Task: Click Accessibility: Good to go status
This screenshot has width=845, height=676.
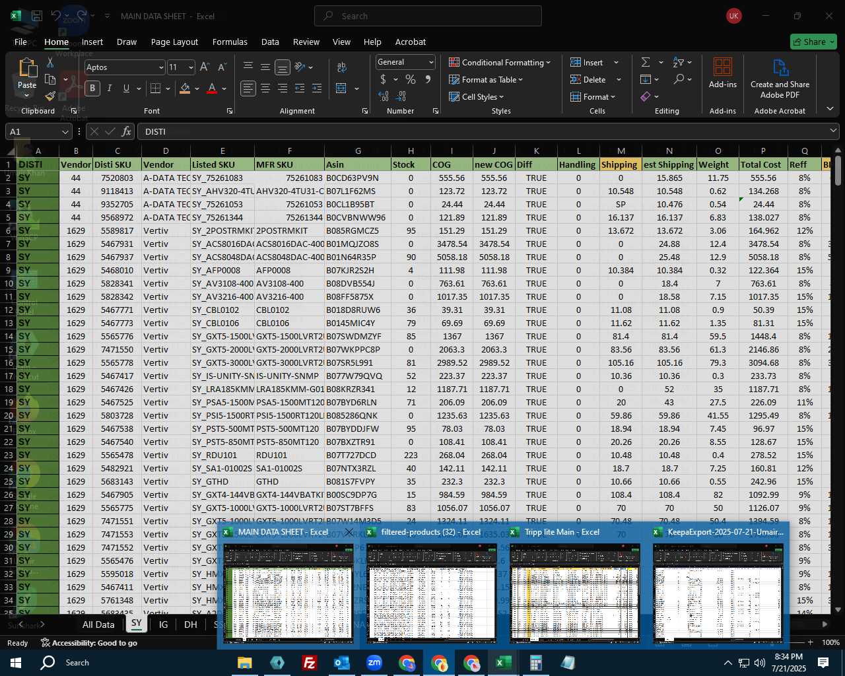Action: (x=89, y=643)
